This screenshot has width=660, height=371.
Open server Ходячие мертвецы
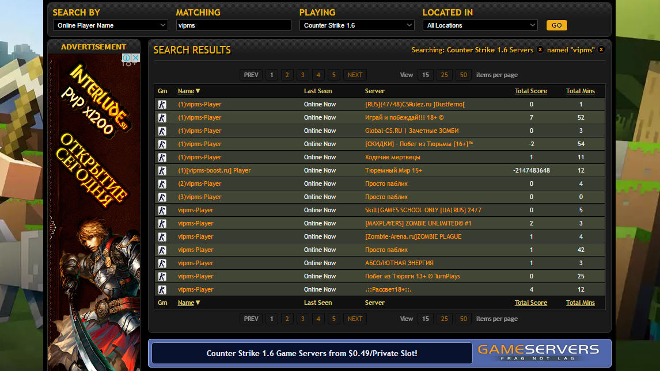(x=392, y=157)
